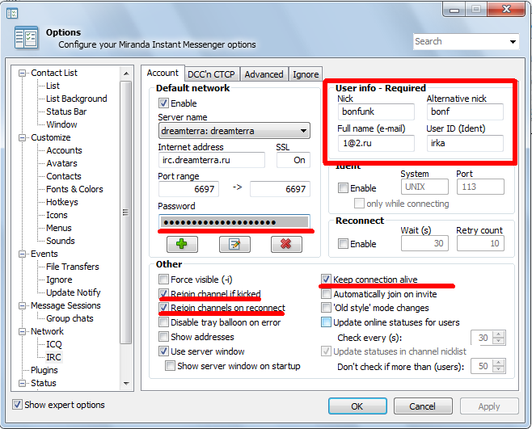The width and height of the screenshot is (532, 429).
Task: Toggle Use server window checkbox
Action: [x=163, y=351]
